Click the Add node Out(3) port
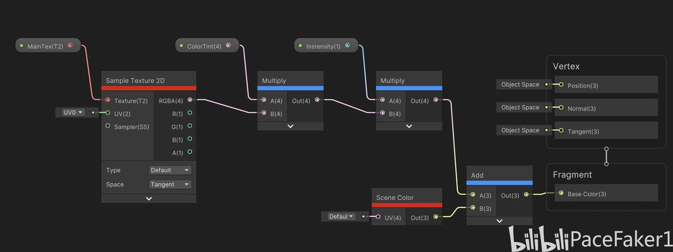 [x=526, y=194]
